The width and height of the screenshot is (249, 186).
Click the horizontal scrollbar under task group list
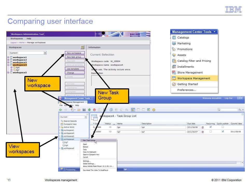pyautogui.click(x=176, y=162)
